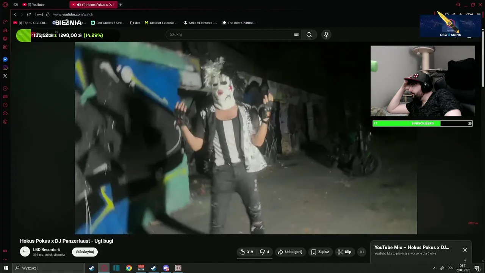
Task: Open the first Steam taskbar icon
Action: click(x=91, y=268)
